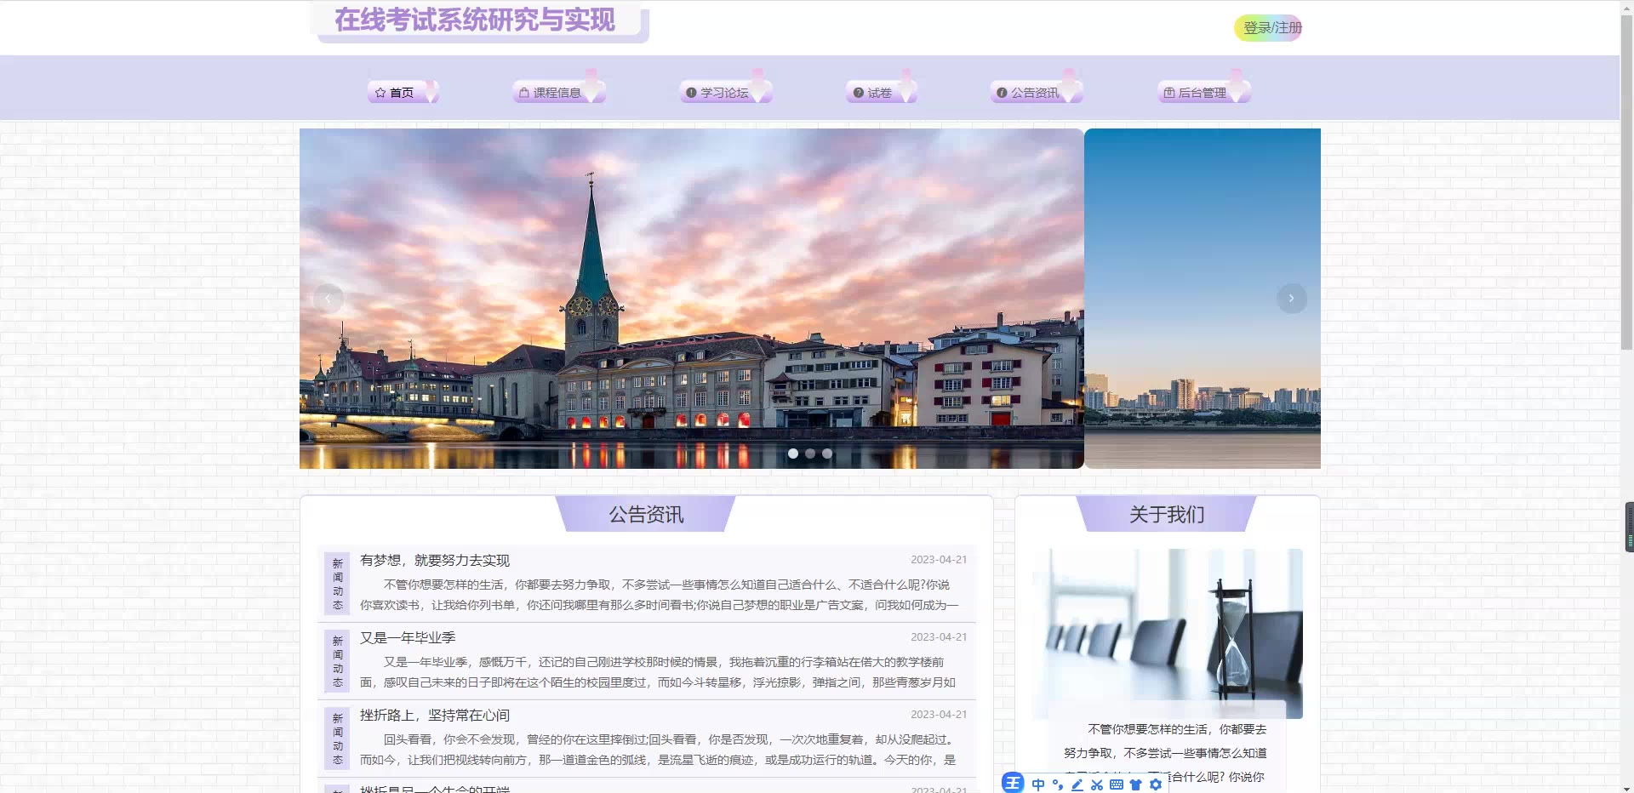Open the 首页 home menu item
The width and height of the screenshot is (1634, 793).
coord(403,93)
